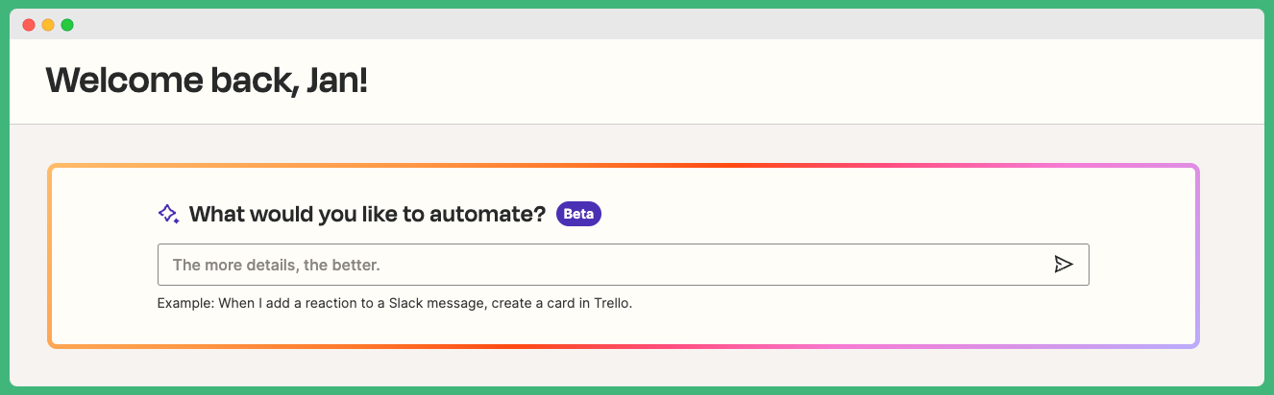Click the purple Beta badge

point(578,214)
